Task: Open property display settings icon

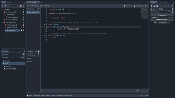Action: [173, 12]
